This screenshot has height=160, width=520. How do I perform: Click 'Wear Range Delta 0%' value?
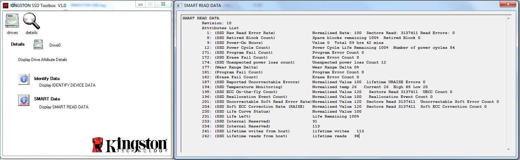[336, 67]
